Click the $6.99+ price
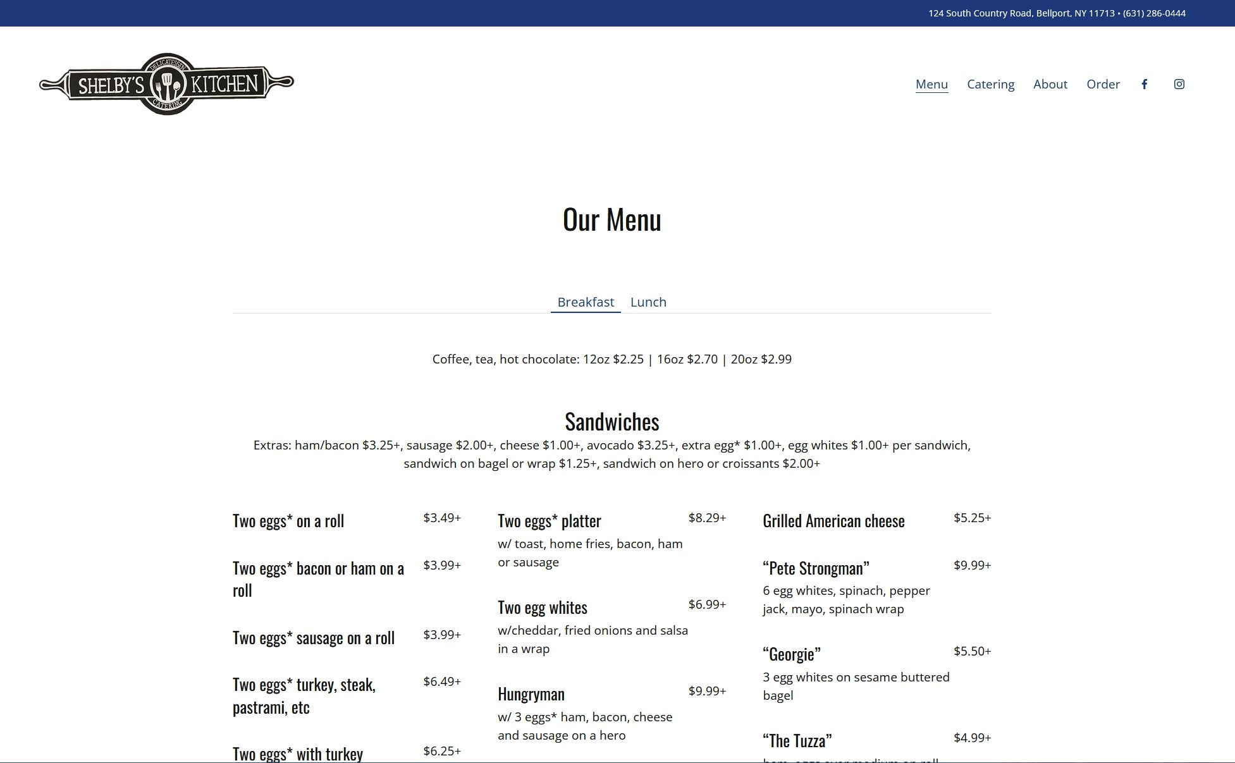 click(x=707, y=604)
